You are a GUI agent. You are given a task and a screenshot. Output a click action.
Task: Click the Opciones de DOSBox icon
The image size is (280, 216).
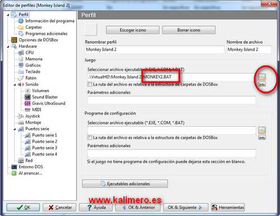(14, 40)
